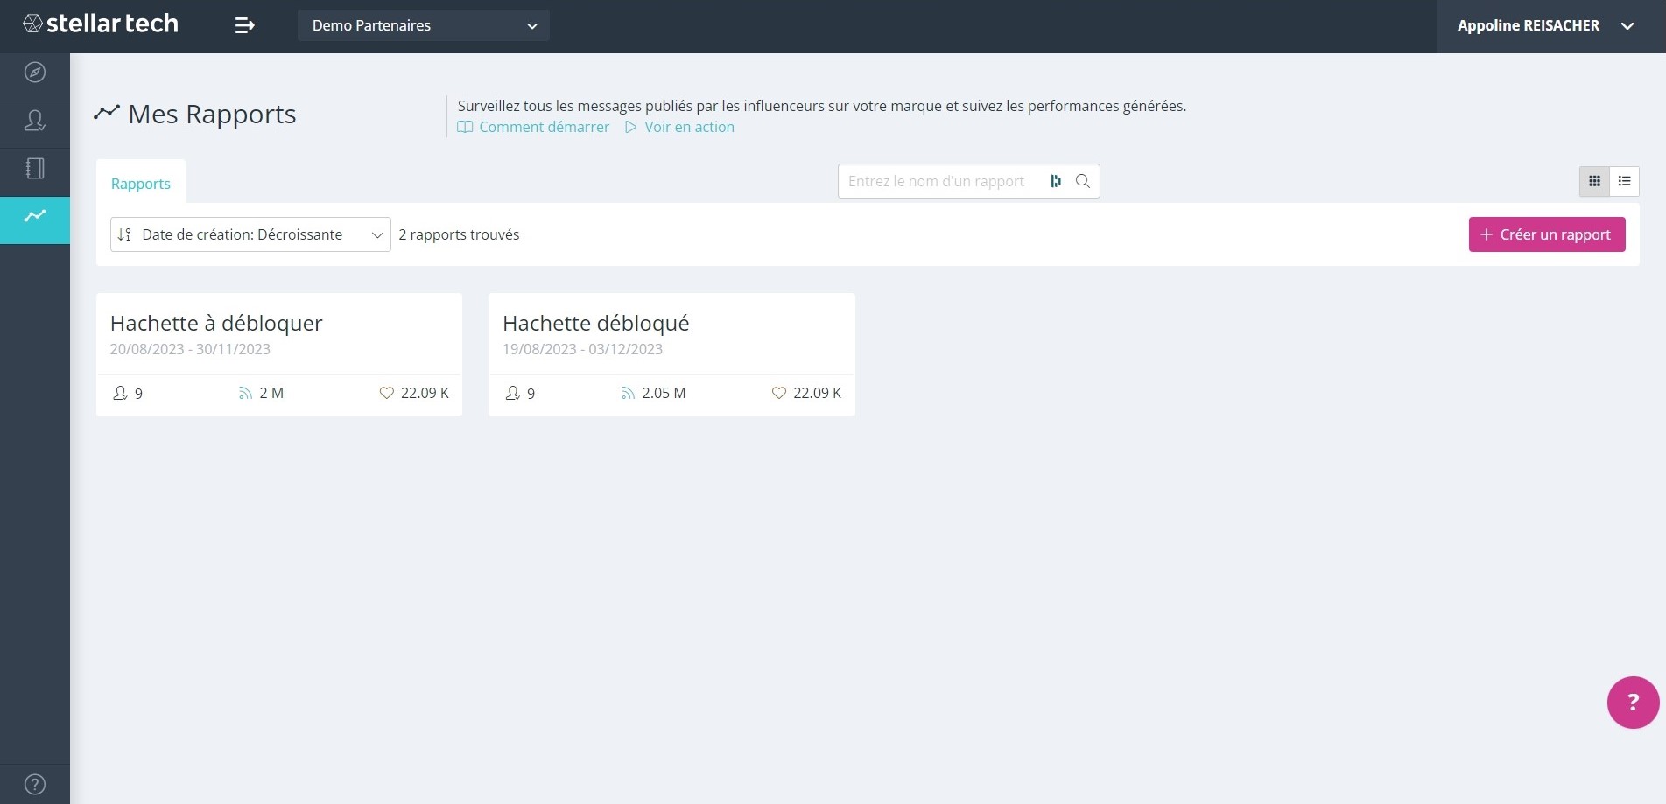Select the reports chart sidebar icon
1666x804 pixels.
35,216
